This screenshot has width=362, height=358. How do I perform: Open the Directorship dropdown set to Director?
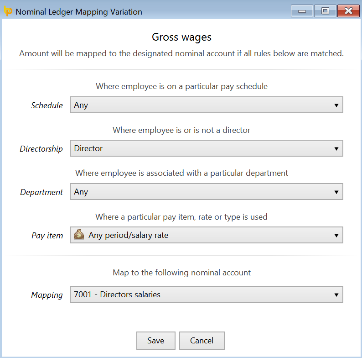[x=207, y=148]
